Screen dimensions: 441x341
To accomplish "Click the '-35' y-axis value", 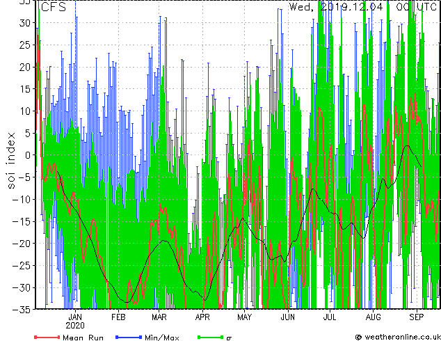I will [22, 310].
